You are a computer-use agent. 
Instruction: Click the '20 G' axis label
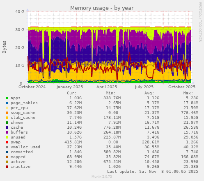coord(20,47)
